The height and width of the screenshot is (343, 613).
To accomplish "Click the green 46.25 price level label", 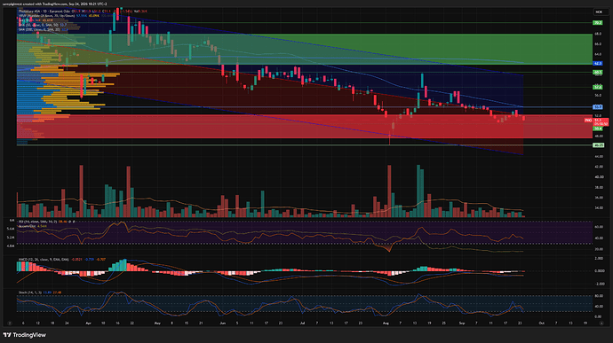I will coord(599,145).
